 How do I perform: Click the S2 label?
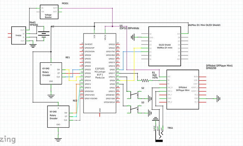tap(143, 88)
